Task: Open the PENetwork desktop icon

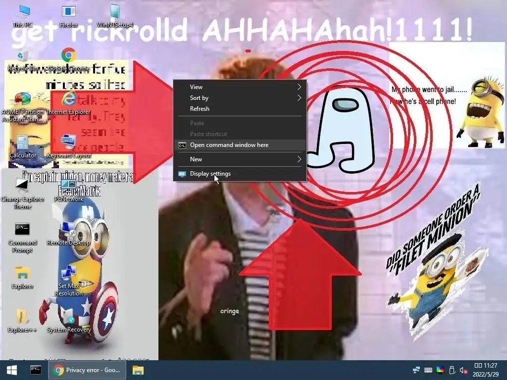Action: click(x=68, y=190)
